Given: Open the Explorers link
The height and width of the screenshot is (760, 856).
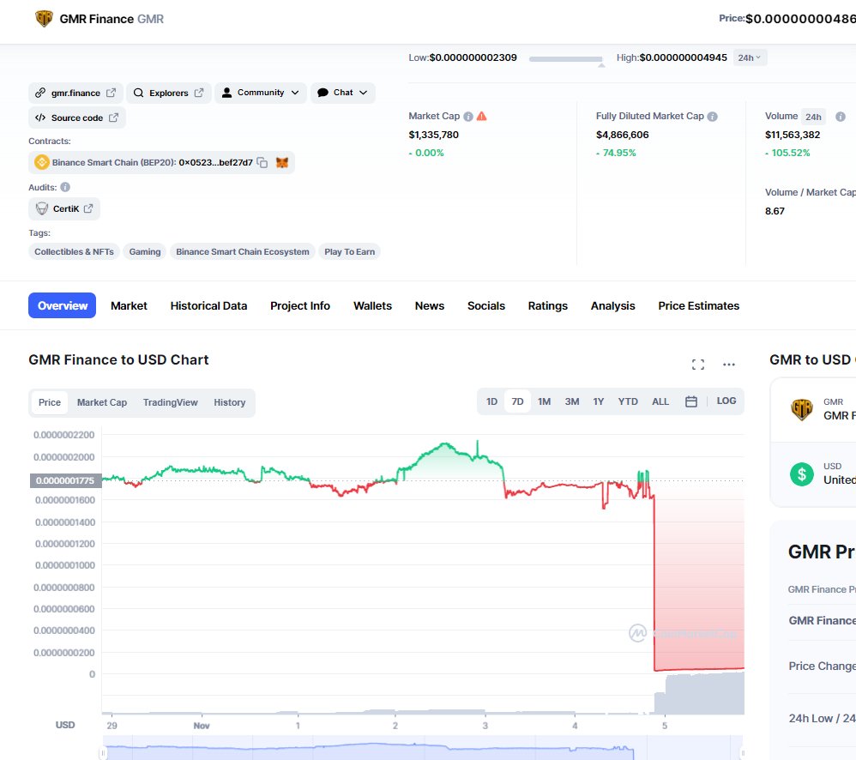Looking at the screenshot, I should point(169,93).
